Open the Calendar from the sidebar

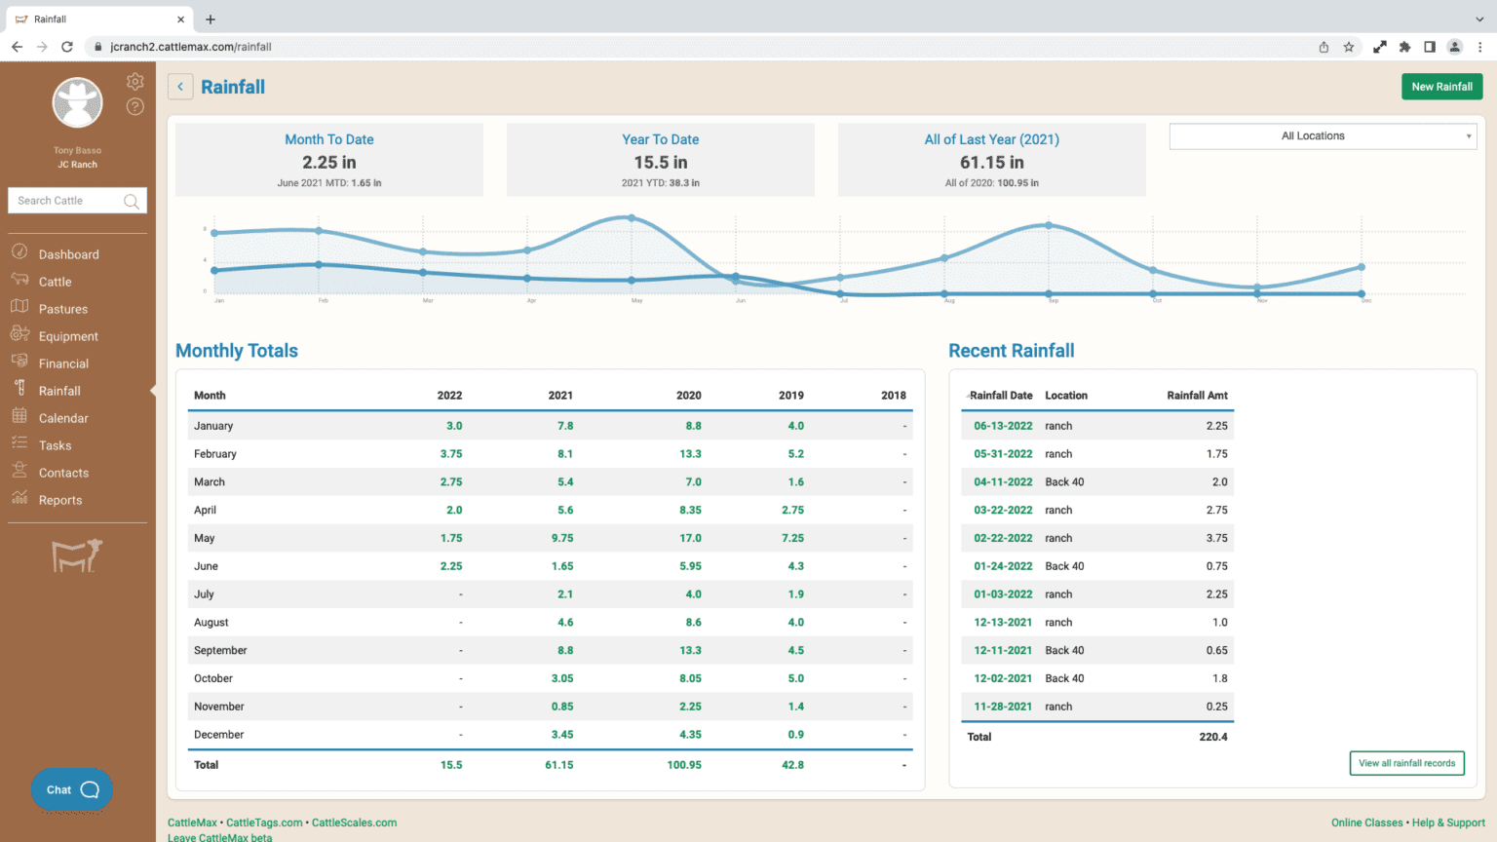click(x=64, y=417)
